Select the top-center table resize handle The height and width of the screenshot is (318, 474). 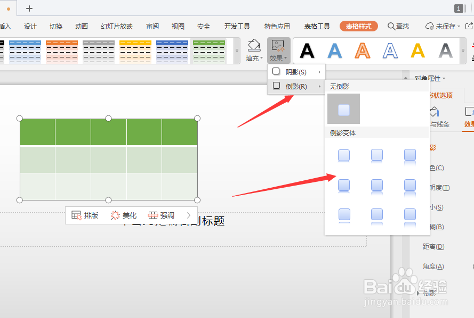pos(108,118)
